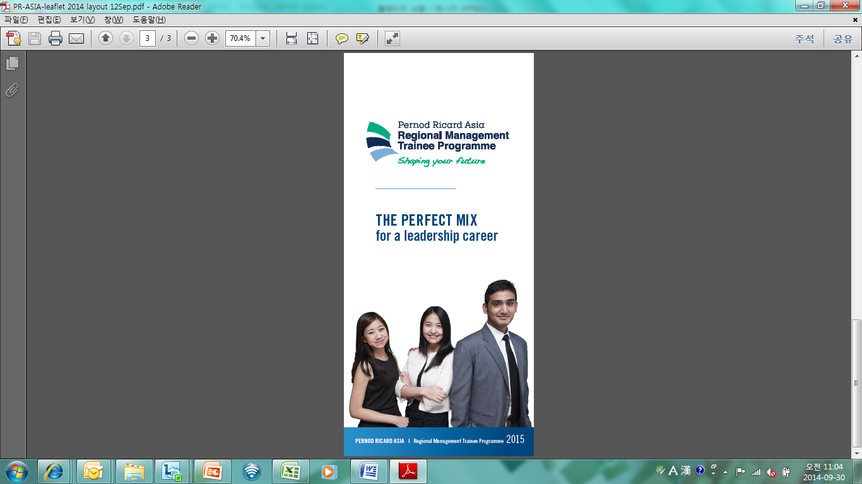Zoom in using the plus button
862x484 pixels.
213,38
